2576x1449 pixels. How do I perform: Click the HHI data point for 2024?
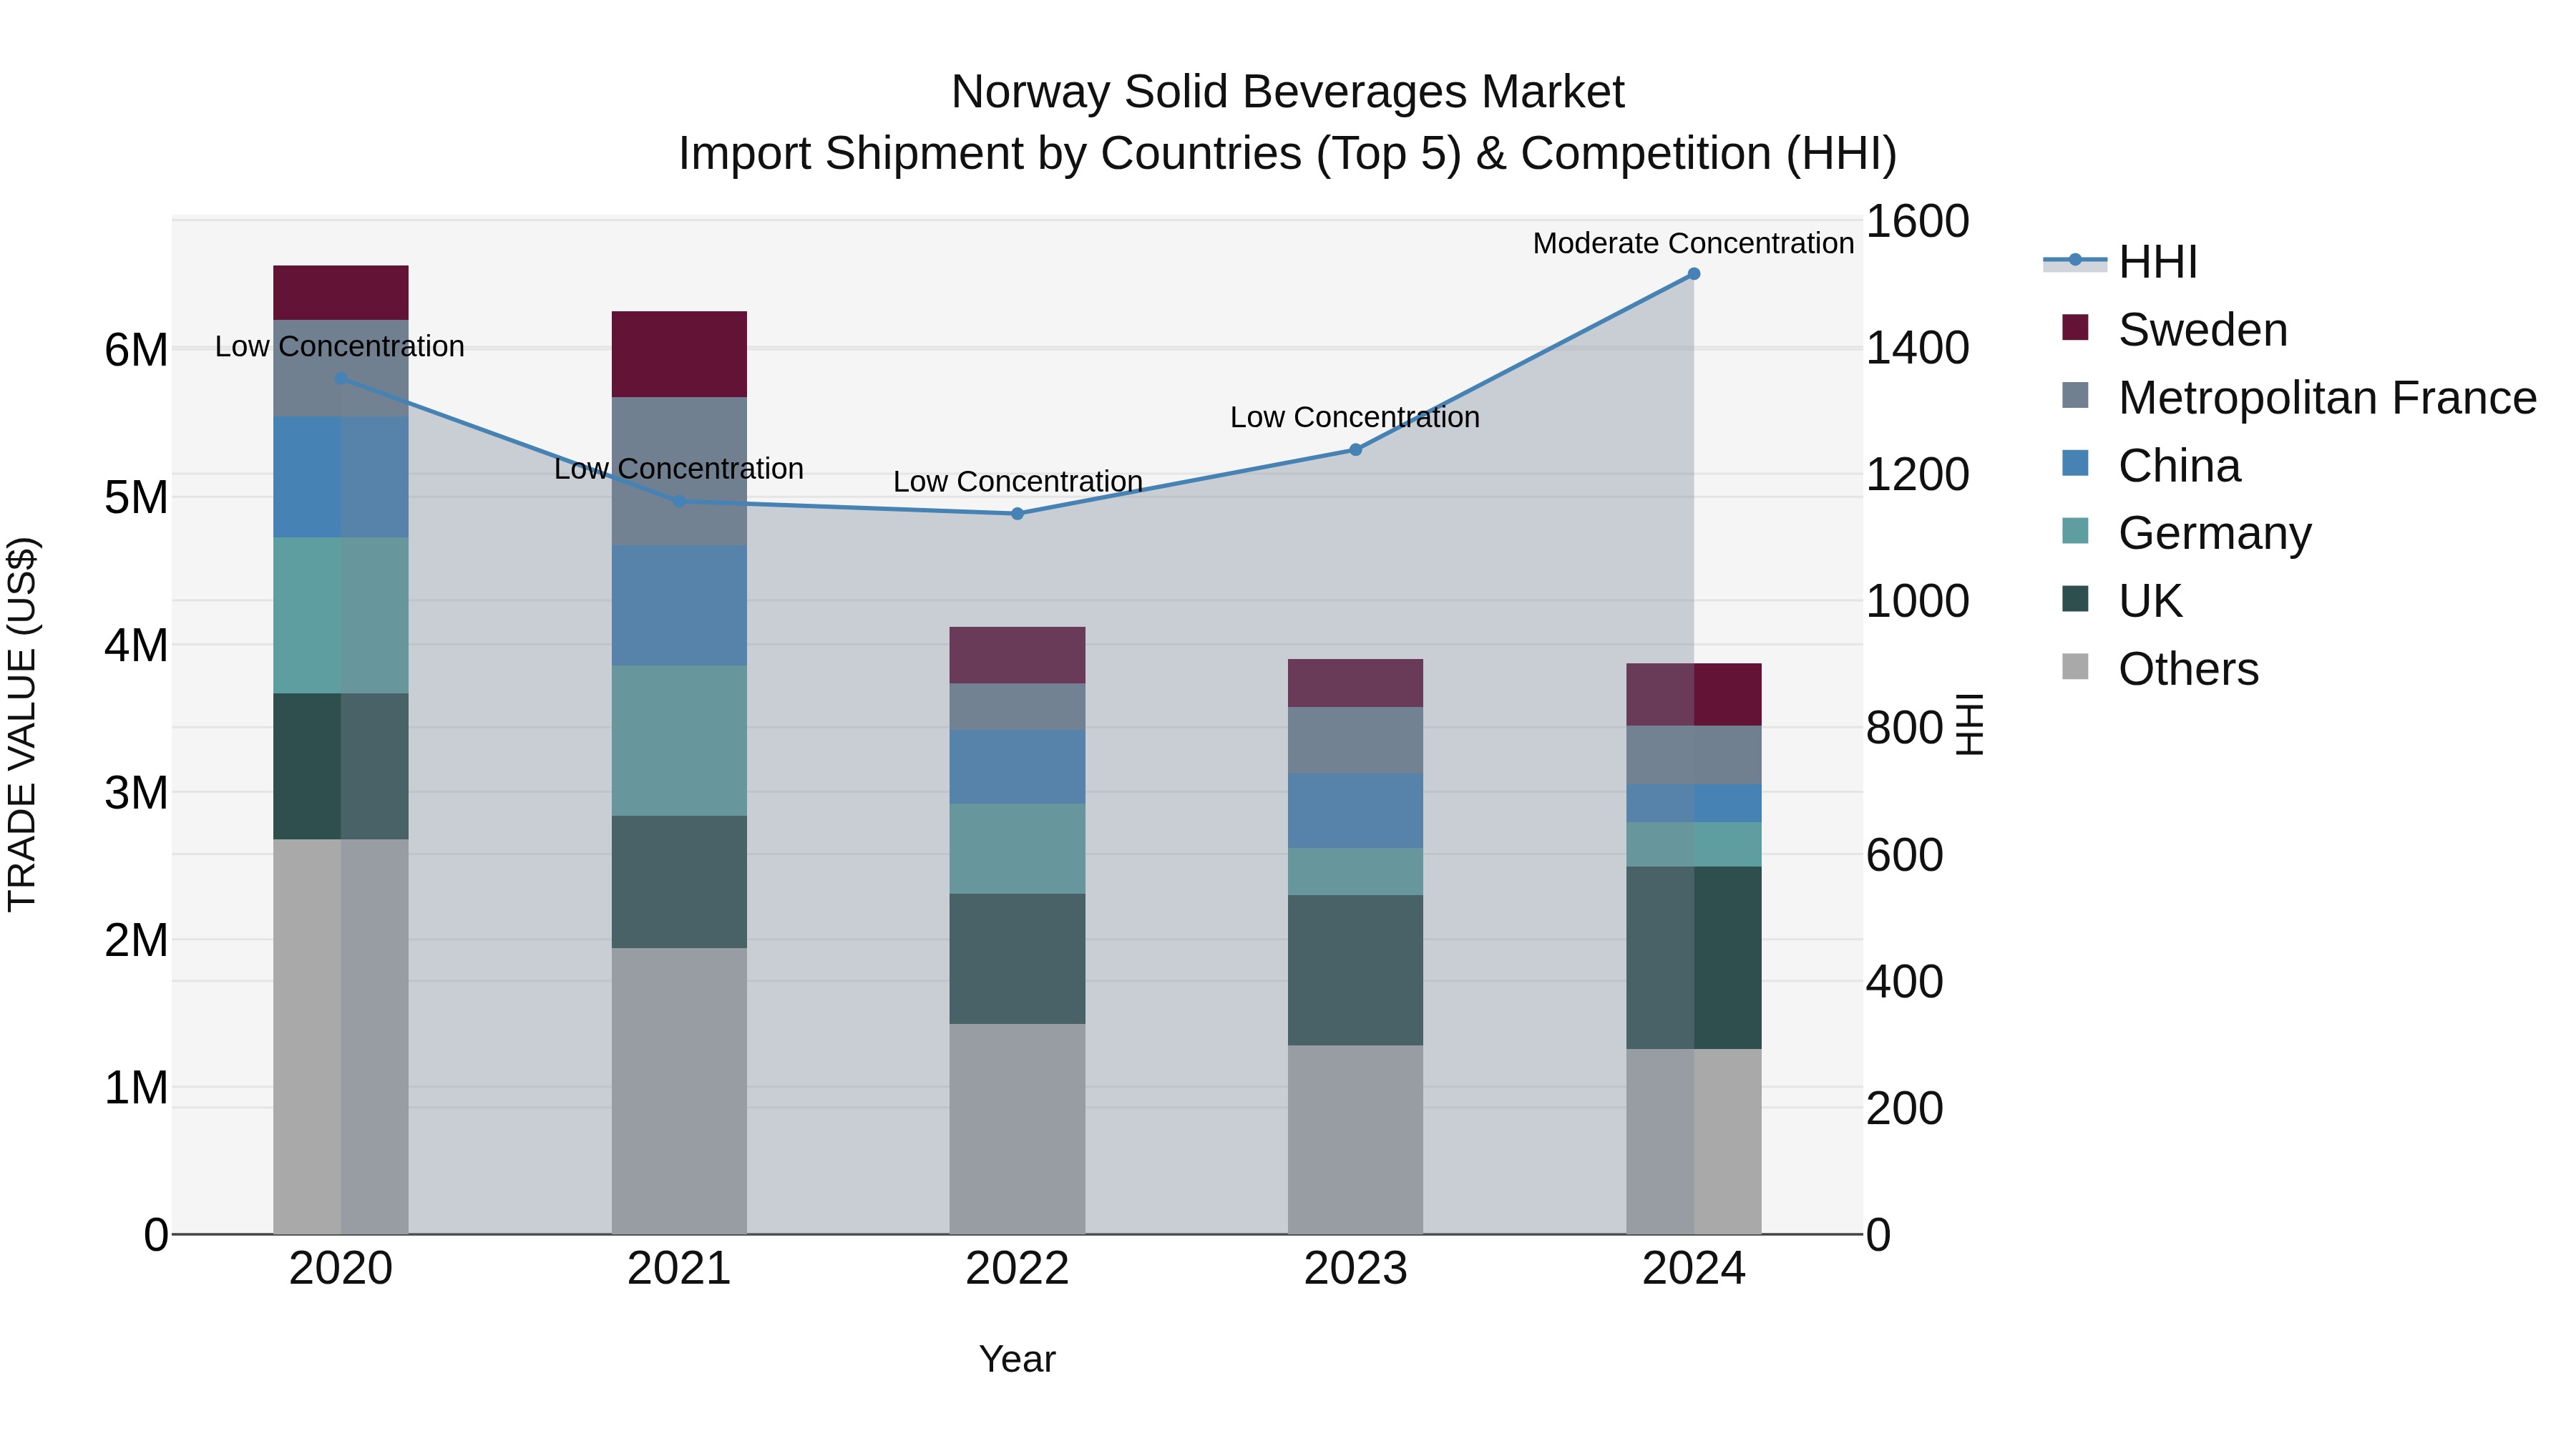coord(1694,274)
